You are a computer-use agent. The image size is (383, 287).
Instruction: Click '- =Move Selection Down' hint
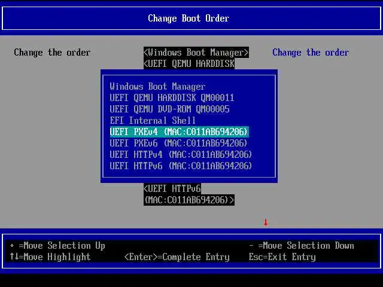(302, 246)
